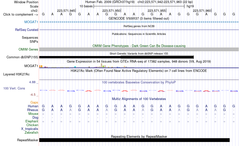Click the MOGAT1 gene track label
The height and width of the screenshot is (146, 239).
(31, 22)
